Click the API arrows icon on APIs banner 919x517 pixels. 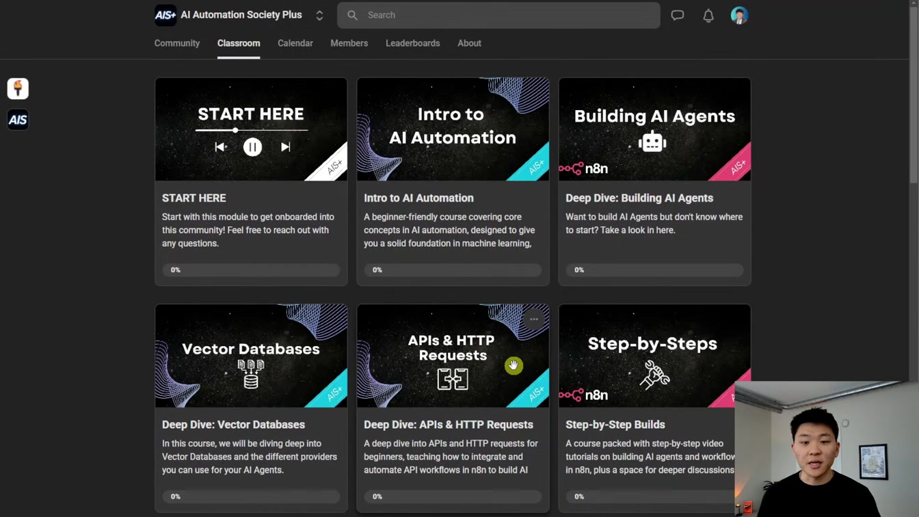coord(453,379)
